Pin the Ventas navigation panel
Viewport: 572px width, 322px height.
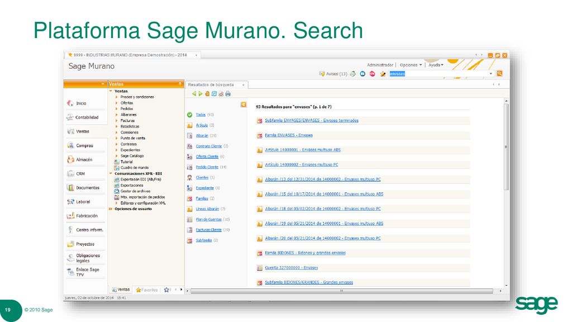click(x=180, y=84)
